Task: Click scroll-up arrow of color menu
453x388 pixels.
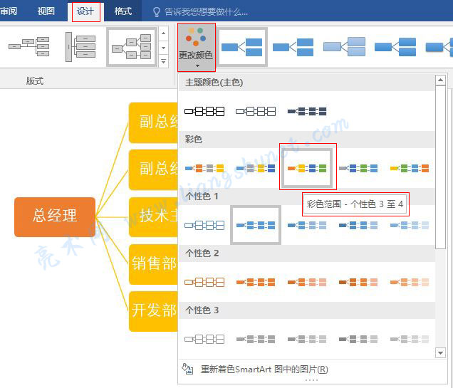Action: tap(440, 80)
